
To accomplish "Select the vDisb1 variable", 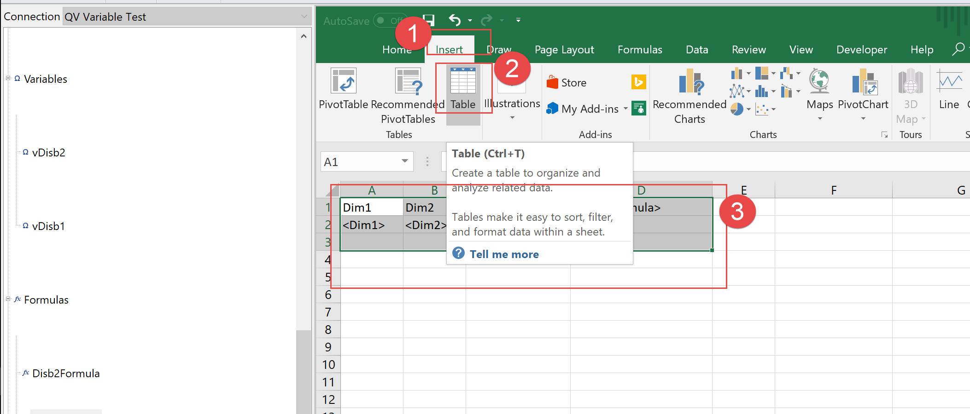I will (x=48, y=226).
